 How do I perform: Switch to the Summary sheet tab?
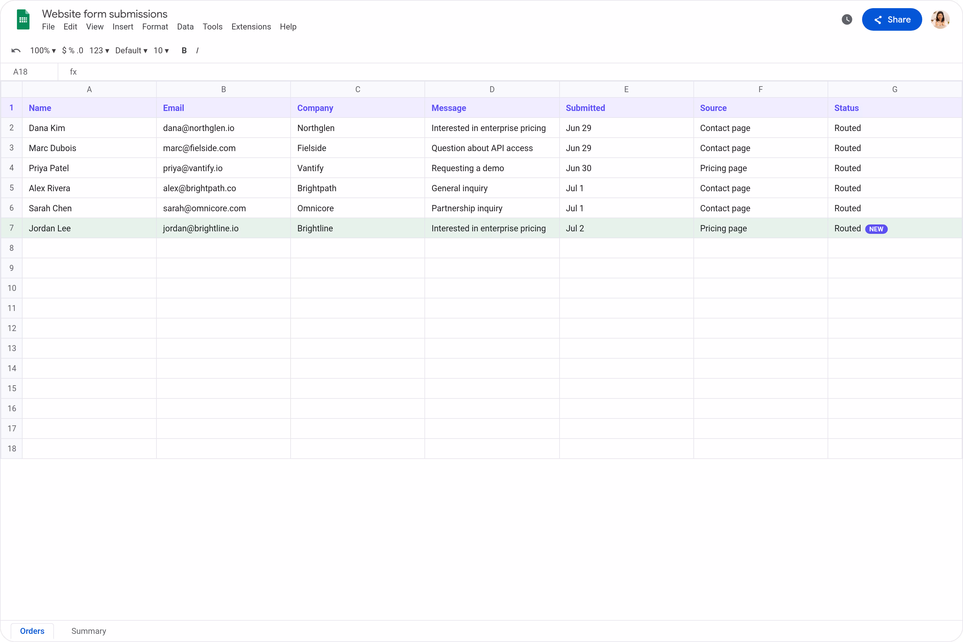pos(89,631)
